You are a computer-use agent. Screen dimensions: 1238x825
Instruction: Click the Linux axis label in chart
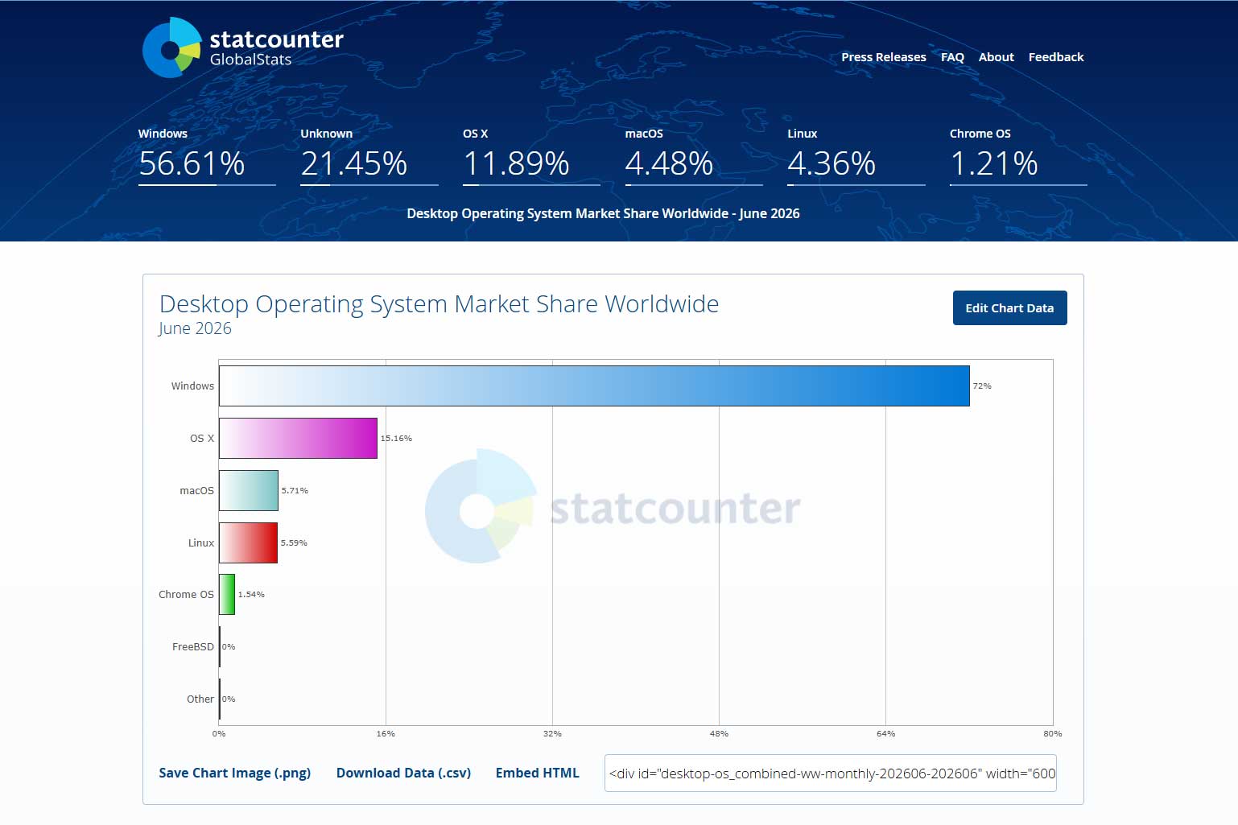(201, 543)
